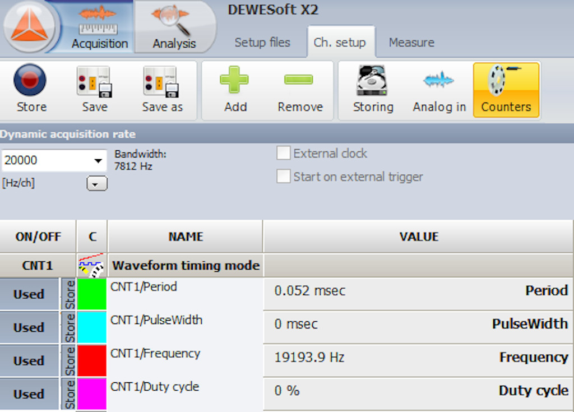Select the CNT1/Period channel name
Screen dimensions: 574x412
(143, 286)
